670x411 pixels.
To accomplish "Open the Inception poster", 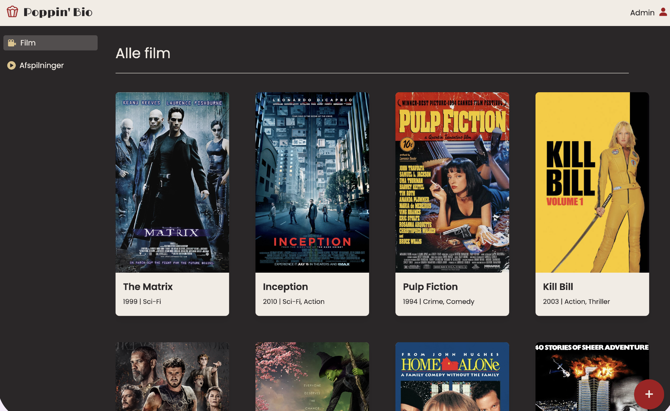I will click(312, 182).
